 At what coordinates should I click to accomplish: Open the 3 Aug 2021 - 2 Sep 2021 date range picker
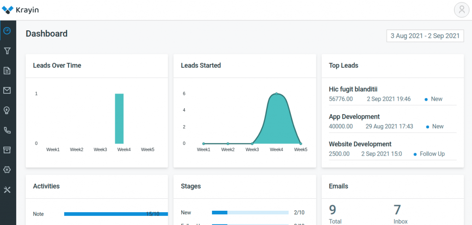pos(425,36)
